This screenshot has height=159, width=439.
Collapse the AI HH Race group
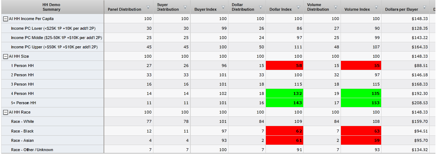[5, 112]
